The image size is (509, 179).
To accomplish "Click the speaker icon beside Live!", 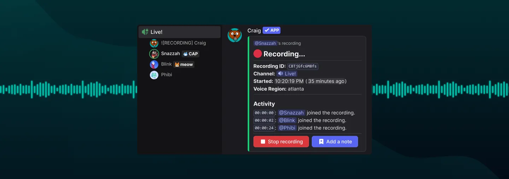I will pyautogui.click(x=145, y=32).
